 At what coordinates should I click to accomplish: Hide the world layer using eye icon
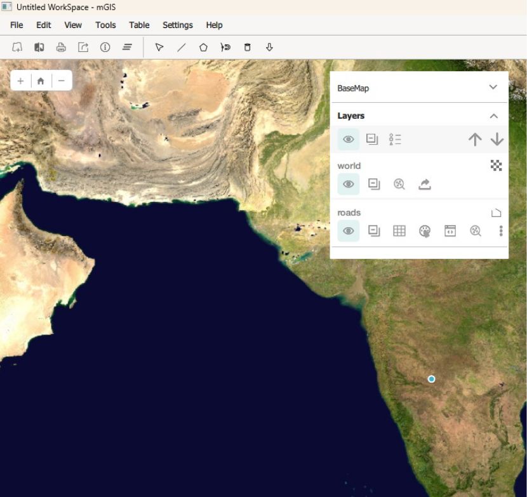pyautogui.click(x=348, y=184)
